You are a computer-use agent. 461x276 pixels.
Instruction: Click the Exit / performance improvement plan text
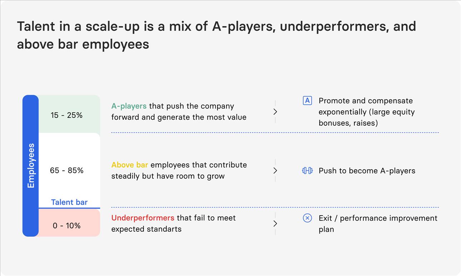[x=378, y=223]
